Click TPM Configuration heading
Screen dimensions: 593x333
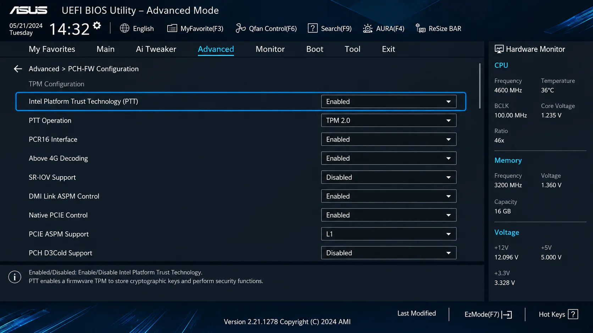point(56,84)
